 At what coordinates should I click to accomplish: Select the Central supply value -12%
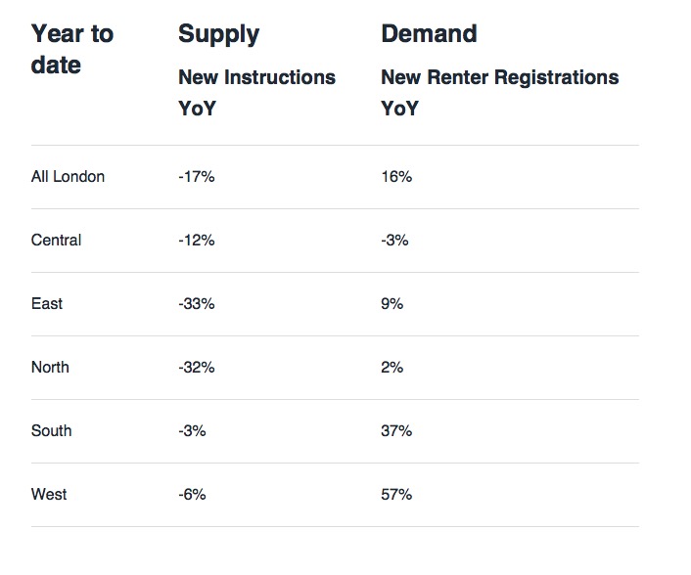[196, 241]
